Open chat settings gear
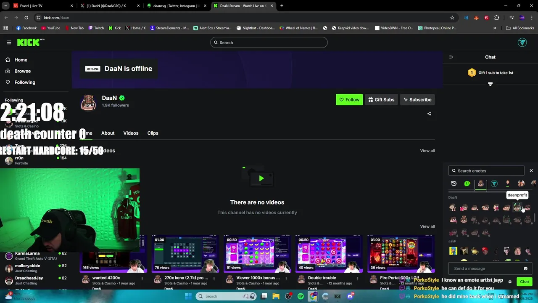Viewport: 538px width, 303px height. [510, 282]
